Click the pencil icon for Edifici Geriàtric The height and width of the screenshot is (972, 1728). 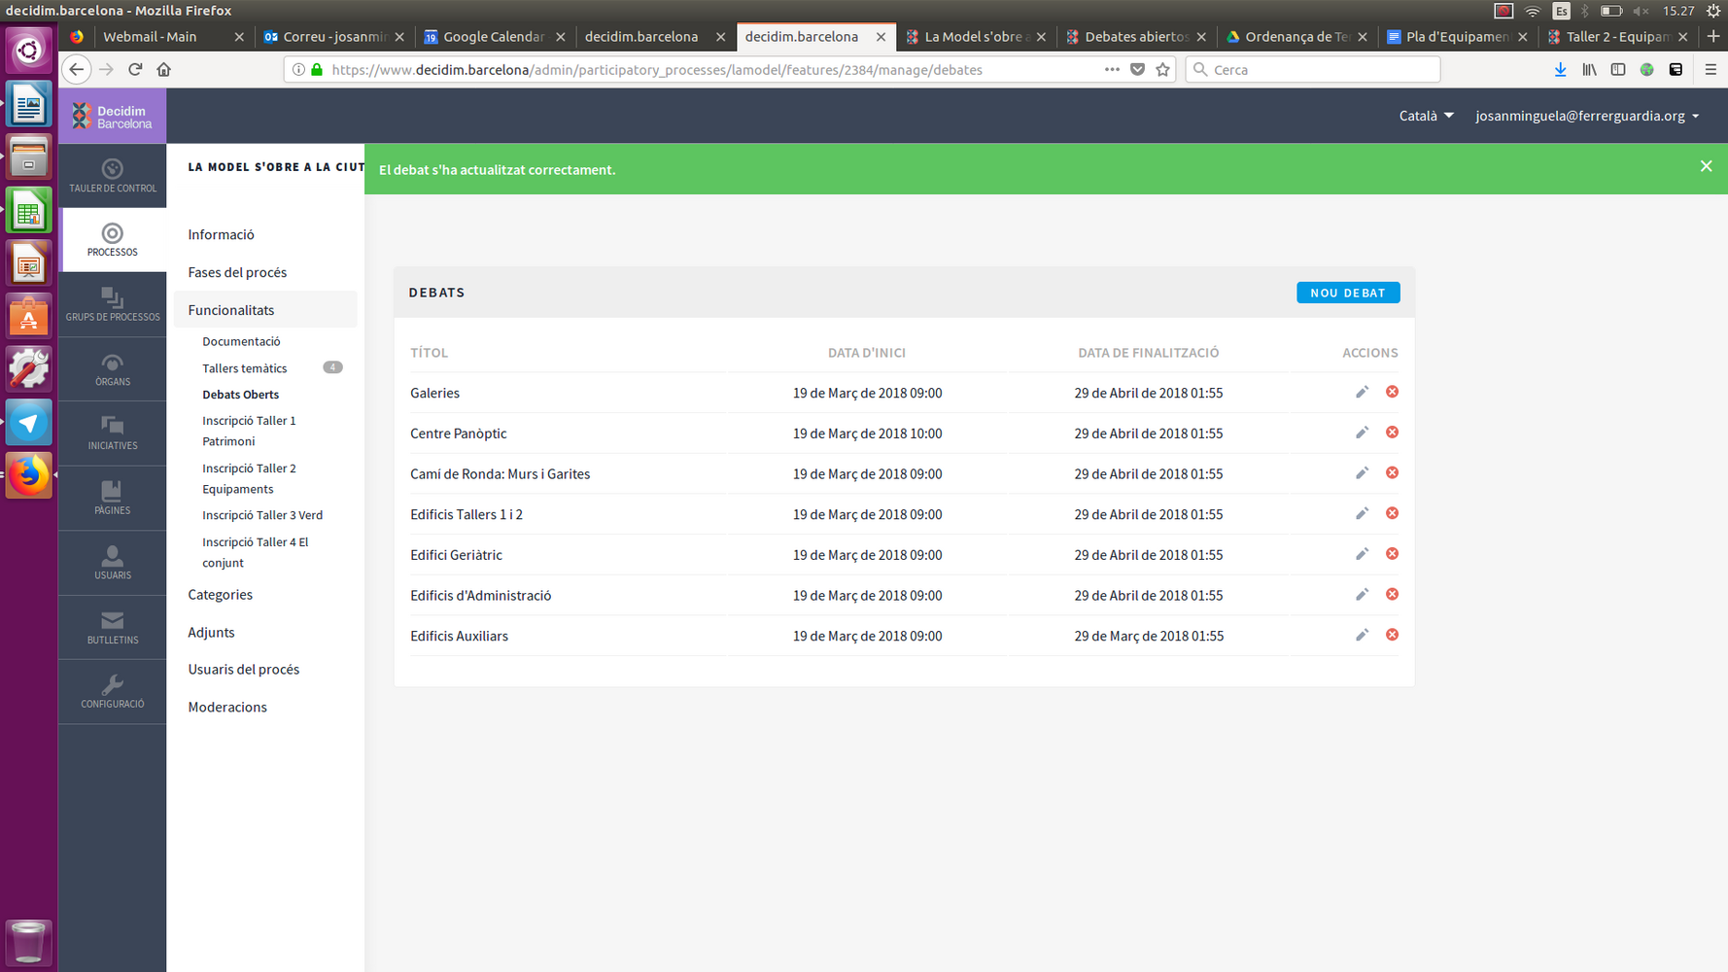click(1362, 554)
